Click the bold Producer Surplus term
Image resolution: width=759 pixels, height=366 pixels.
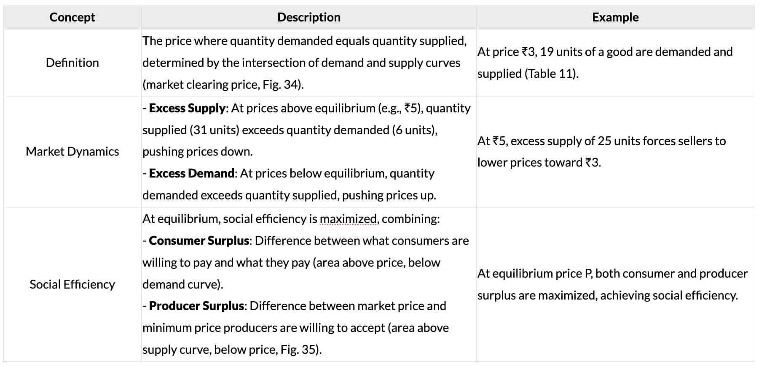pos(196,306)
